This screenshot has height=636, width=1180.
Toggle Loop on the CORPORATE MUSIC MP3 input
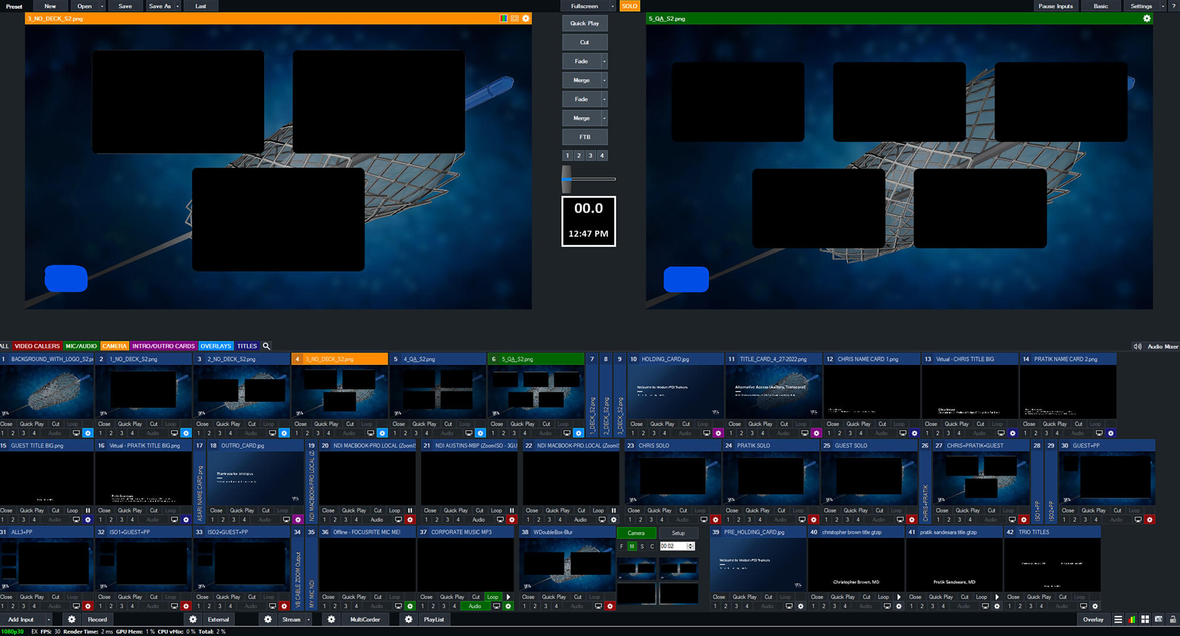(493, 596)
